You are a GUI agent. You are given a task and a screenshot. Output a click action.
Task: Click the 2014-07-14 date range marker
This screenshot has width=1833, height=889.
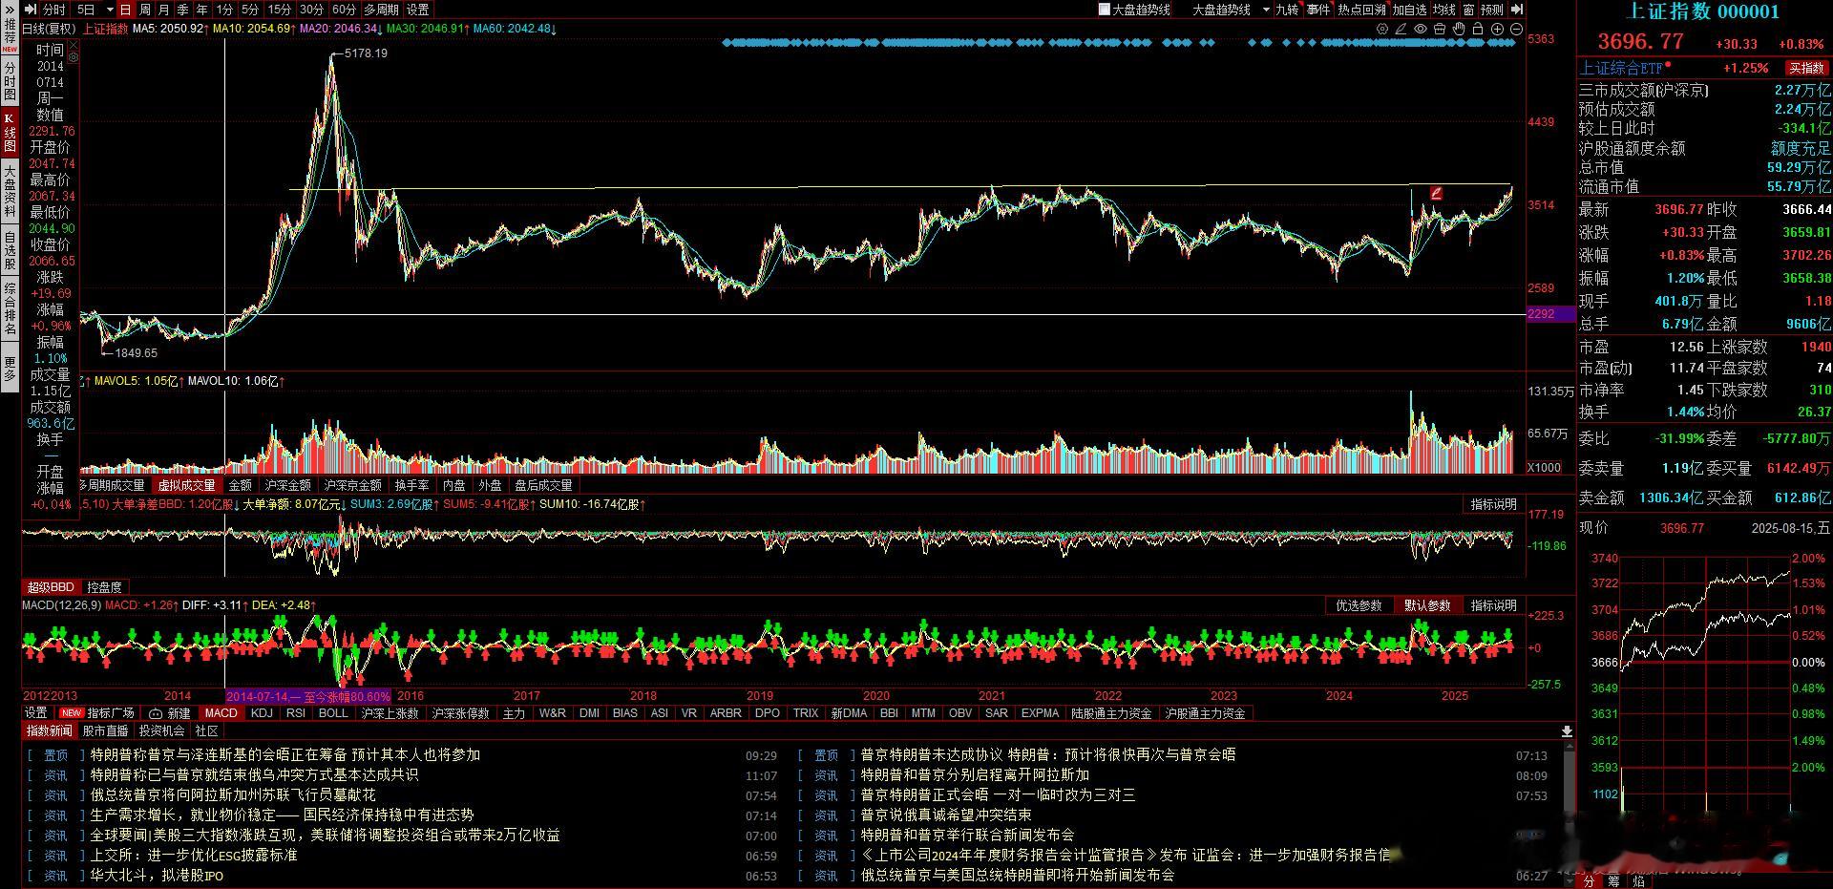click(x=308, y=696)
